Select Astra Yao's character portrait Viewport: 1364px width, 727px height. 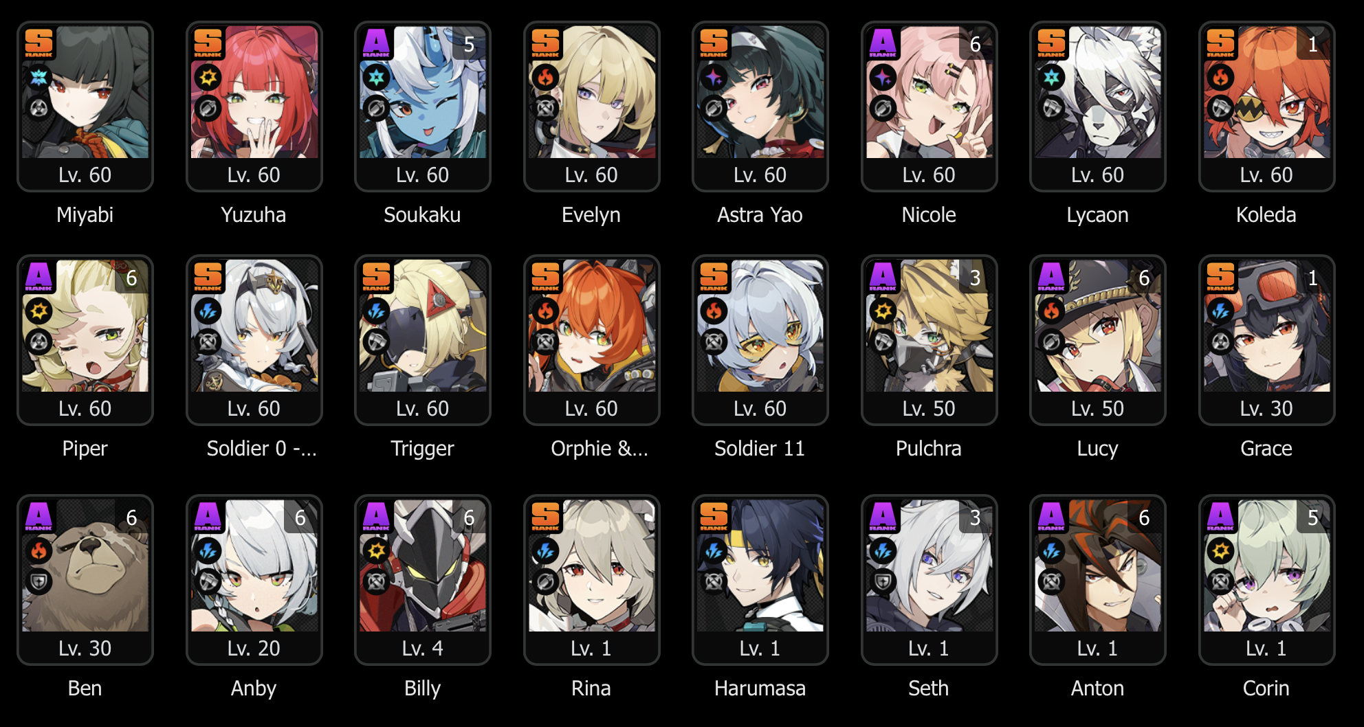tap(760, 92)
